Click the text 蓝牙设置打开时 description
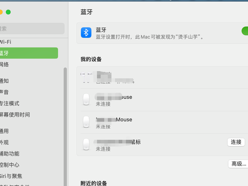Screen dimensions: 248x186 tap(150, 37)
